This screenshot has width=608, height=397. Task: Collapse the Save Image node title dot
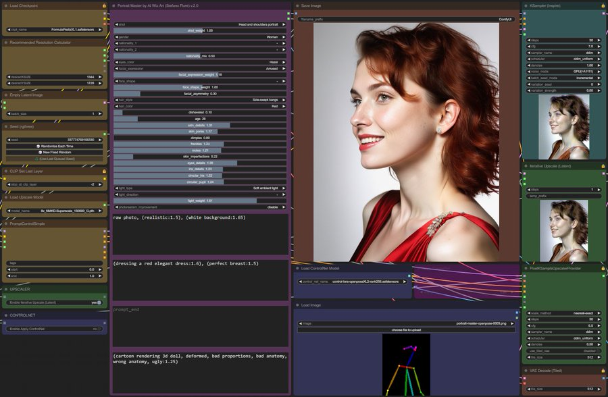pos(297,6)
